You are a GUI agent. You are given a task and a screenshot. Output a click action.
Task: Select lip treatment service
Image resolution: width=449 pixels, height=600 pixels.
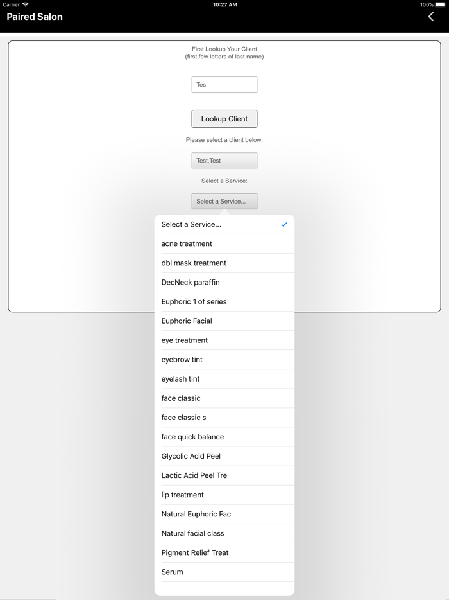224,495
